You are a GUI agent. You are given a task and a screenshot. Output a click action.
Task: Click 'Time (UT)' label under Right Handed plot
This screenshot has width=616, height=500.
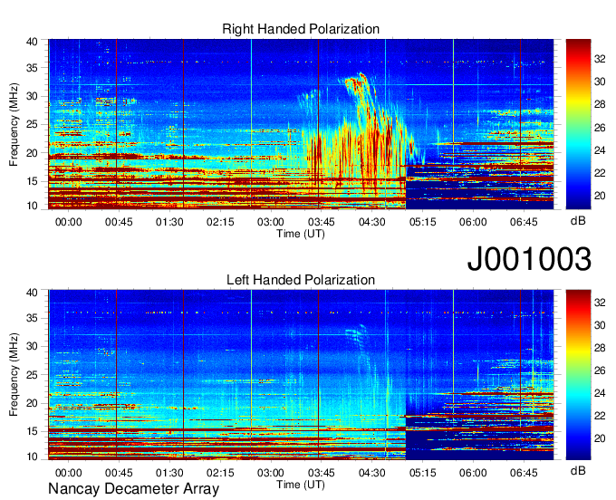[301, 234]
